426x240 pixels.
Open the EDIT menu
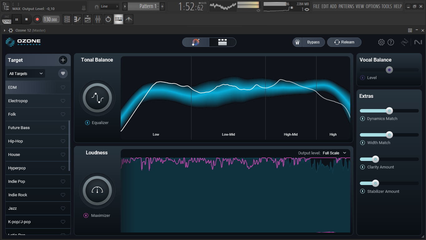click(x=325, y=6)
